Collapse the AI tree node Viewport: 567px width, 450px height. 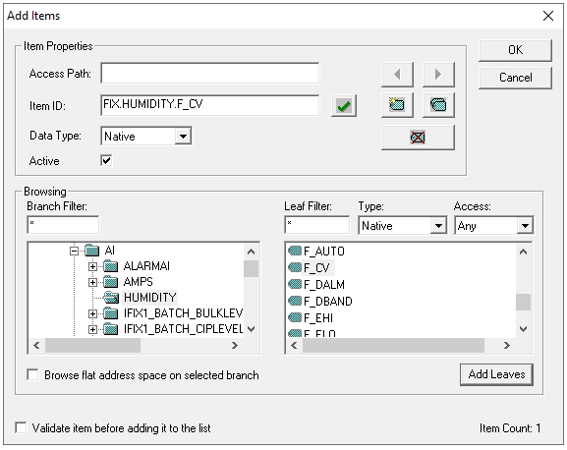pyautogui.click(x=74, y=251)
